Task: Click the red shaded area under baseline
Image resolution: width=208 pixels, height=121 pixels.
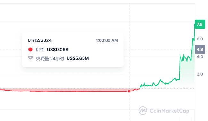Action: pos(66,90)
